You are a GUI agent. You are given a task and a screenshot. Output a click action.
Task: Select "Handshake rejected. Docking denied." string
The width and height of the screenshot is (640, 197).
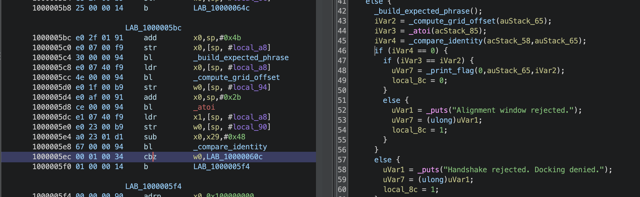pos(524,170)
